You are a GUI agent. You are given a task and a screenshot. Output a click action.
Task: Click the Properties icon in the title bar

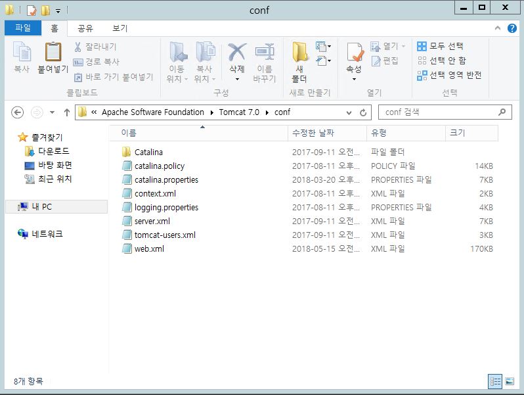pyautogui.click(x=32, y=11)
